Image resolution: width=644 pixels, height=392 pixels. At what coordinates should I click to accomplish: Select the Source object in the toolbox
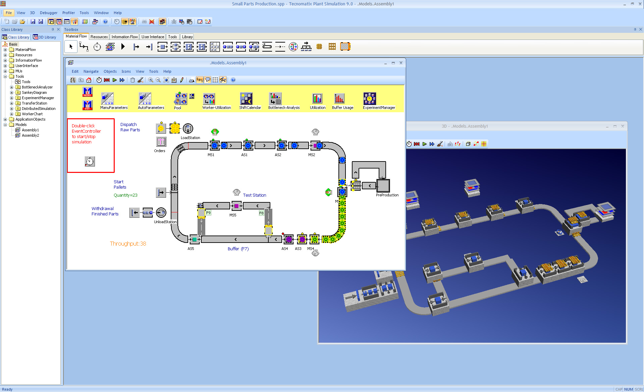[136, 47]
